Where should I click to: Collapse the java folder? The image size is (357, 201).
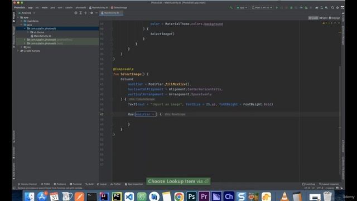click(x=21, y=25)
